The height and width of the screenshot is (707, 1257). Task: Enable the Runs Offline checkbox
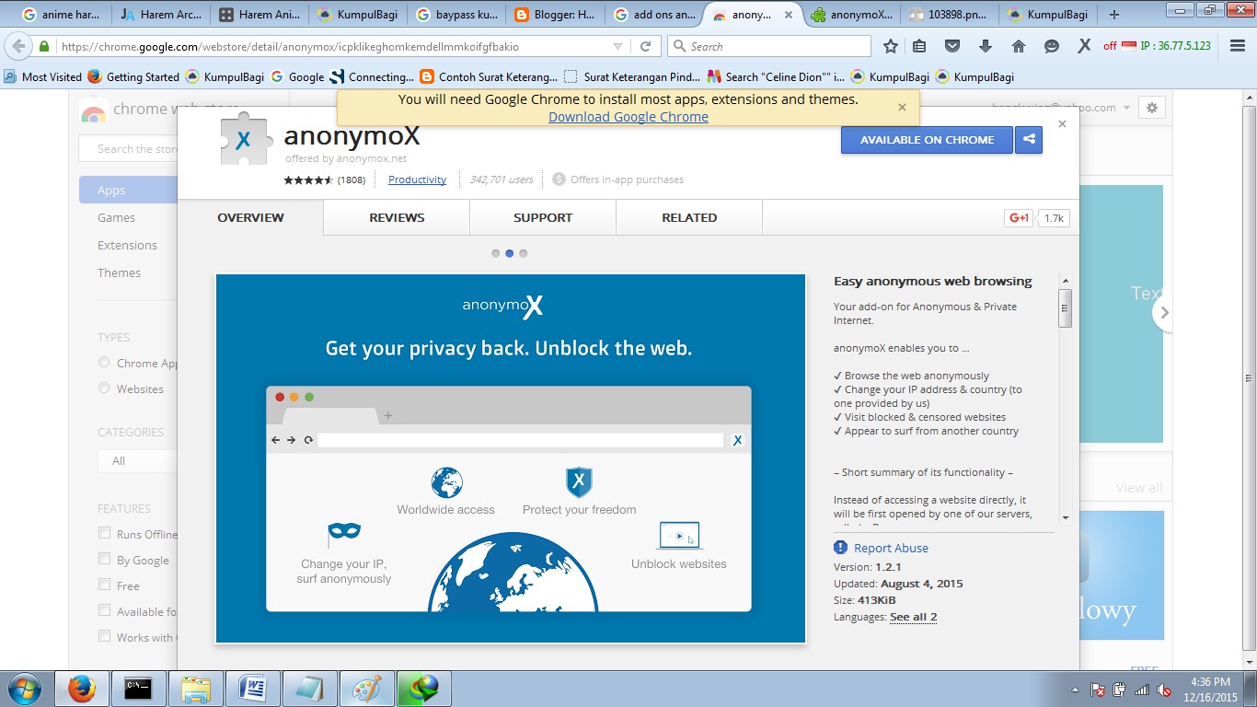(104, 533)
